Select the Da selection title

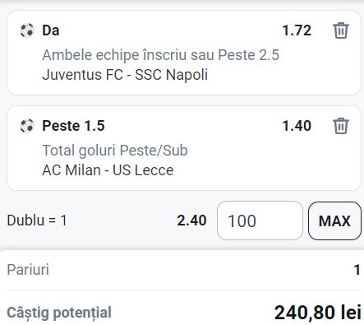(x=51, y=30)
